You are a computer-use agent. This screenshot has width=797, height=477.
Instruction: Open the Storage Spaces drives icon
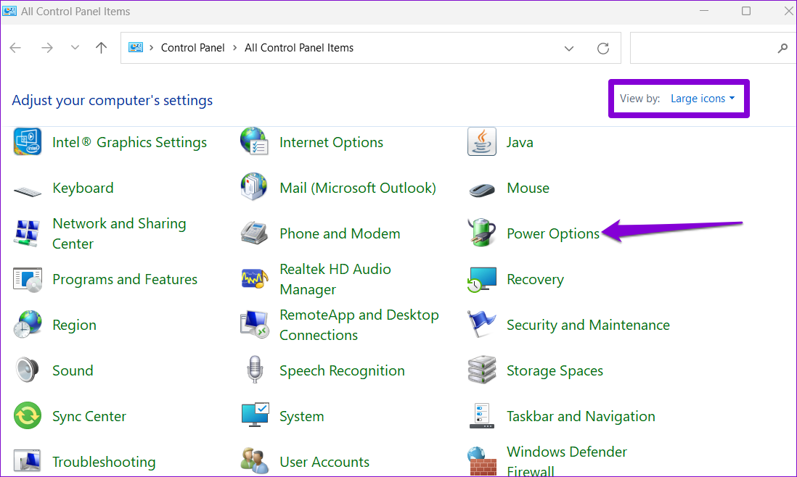pos(481,370)
